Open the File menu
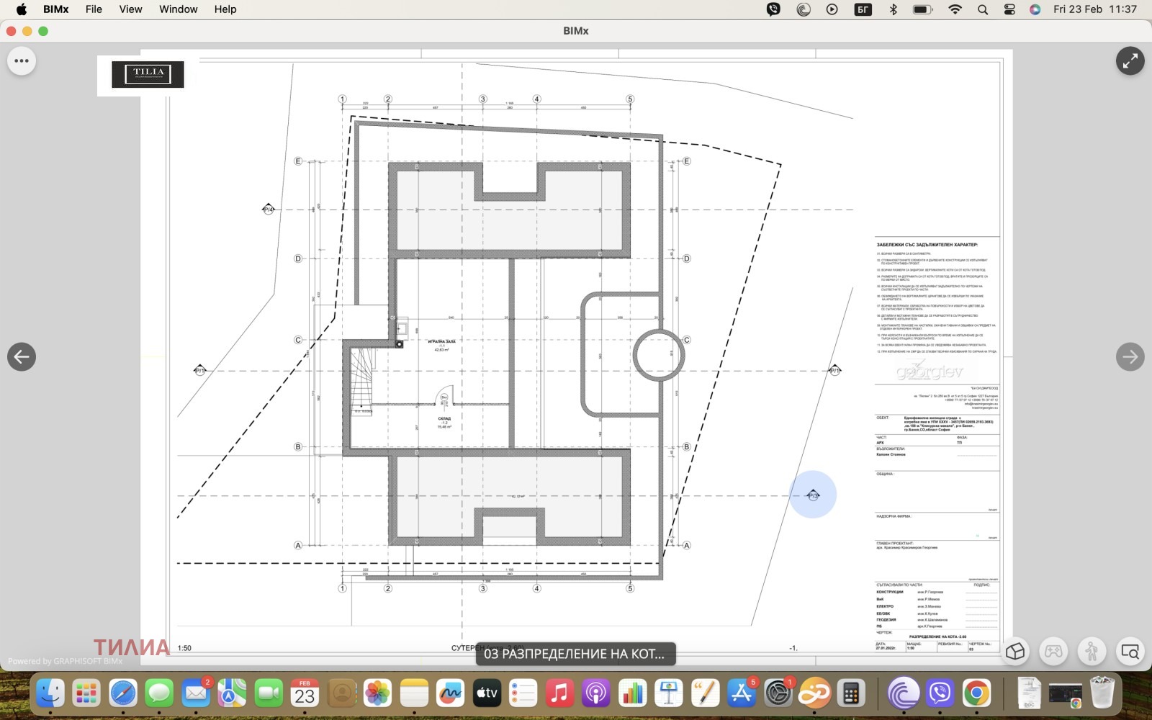Viewport: 1152px width, 720px height. point(94,9)
